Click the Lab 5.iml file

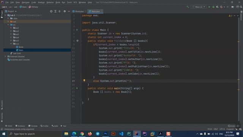[17, 53]
